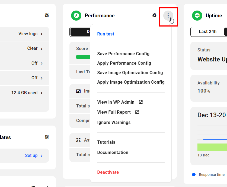
Task: Expand Clear row chevron
Action: 42,49
